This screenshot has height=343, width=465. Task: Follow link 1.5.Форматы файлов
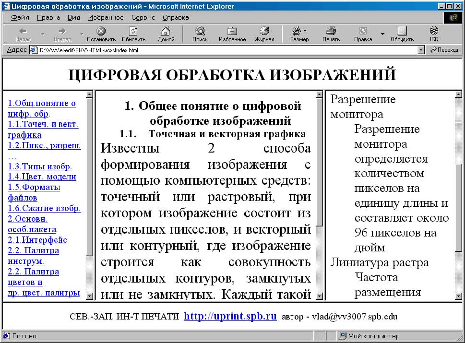pyautogui.click(x=34, y=192)
